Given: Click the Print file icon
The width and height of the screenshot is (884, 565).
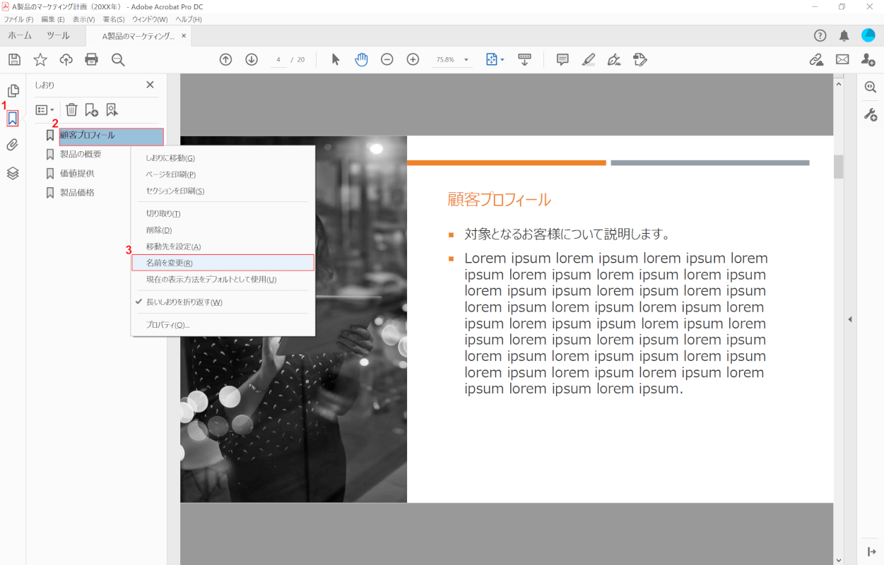Looking at the screenshot, I should pos(92,60).
